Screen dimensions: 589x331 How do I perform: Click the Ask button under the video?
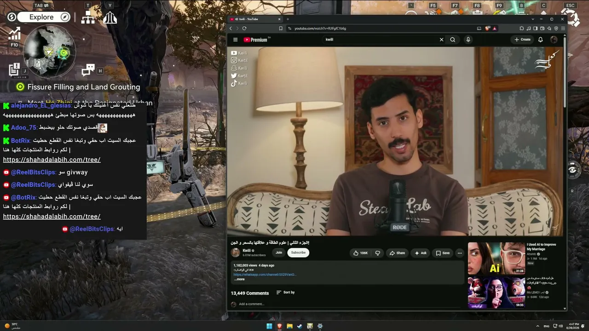(x=421, y=253)
